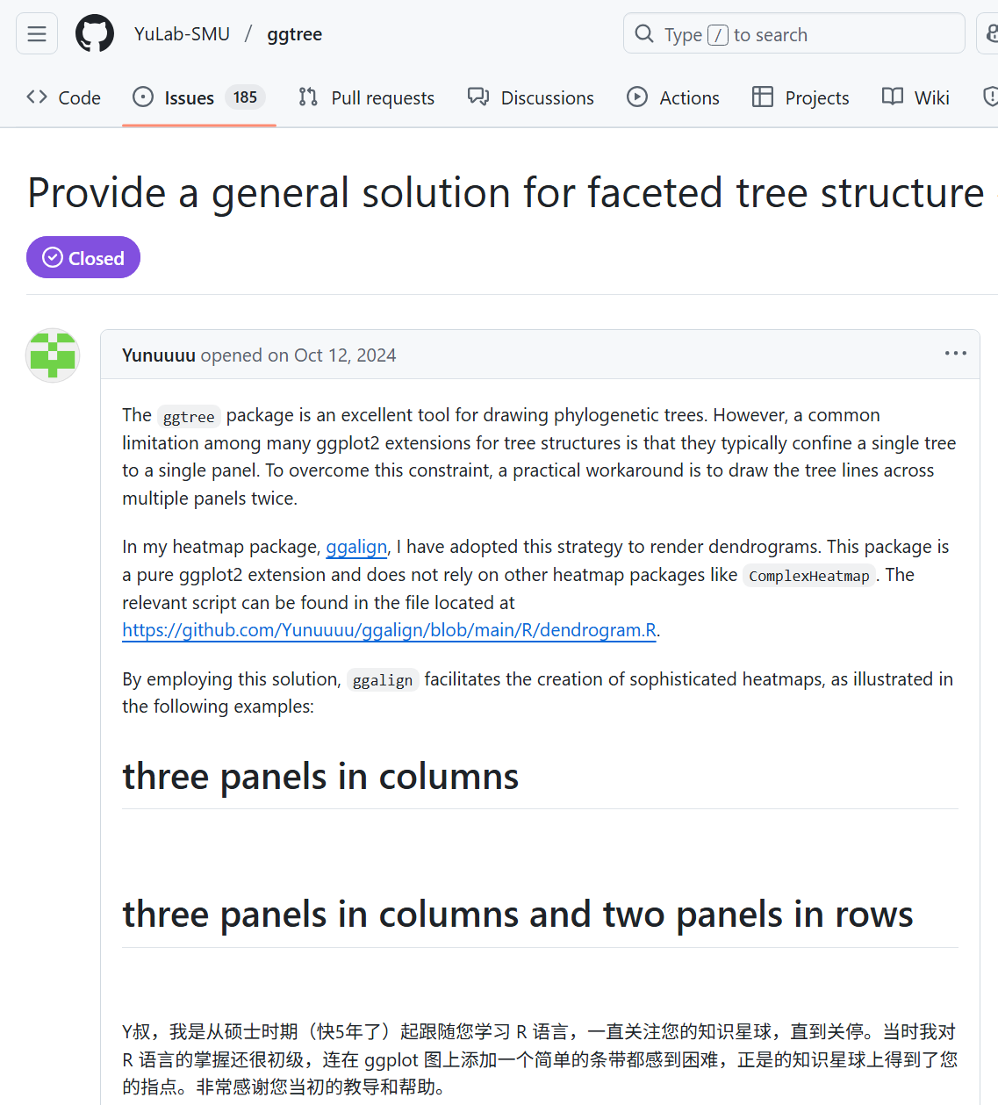Open the issue options ellipsis menu
998x1105 pixels.
tap(955, 354)
